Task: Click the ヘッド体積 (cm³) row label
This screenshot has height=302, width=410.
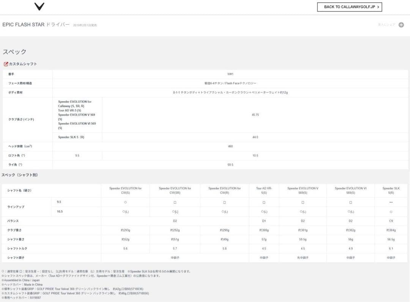Action: (x=20, y=146)
